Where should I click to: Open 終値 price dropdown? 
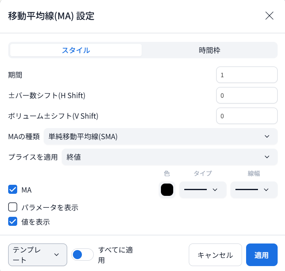click(x=170, y=157)
